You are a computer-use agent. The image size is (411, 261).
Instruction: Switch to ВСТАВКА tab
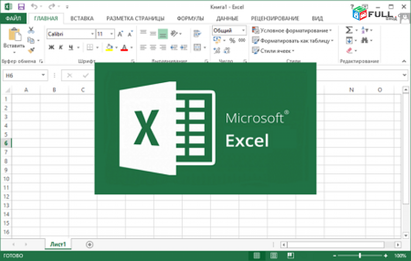pyautogui.click(x=82, y=18)
